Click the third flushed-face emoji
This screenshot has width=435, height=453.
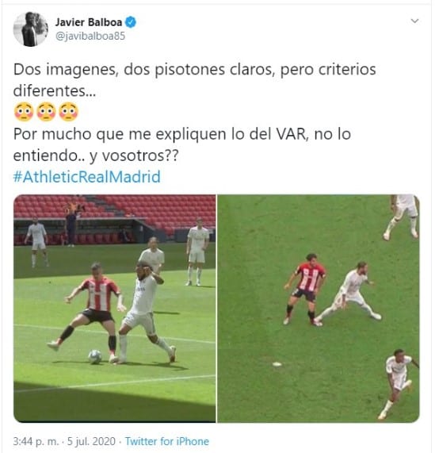(69, 112)
